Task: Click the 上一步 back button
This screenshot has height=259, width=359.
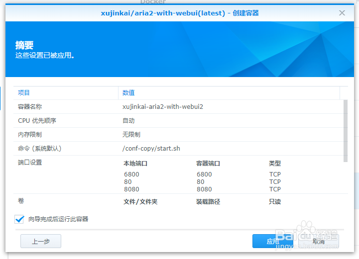Action: click(x=41, y=241)
